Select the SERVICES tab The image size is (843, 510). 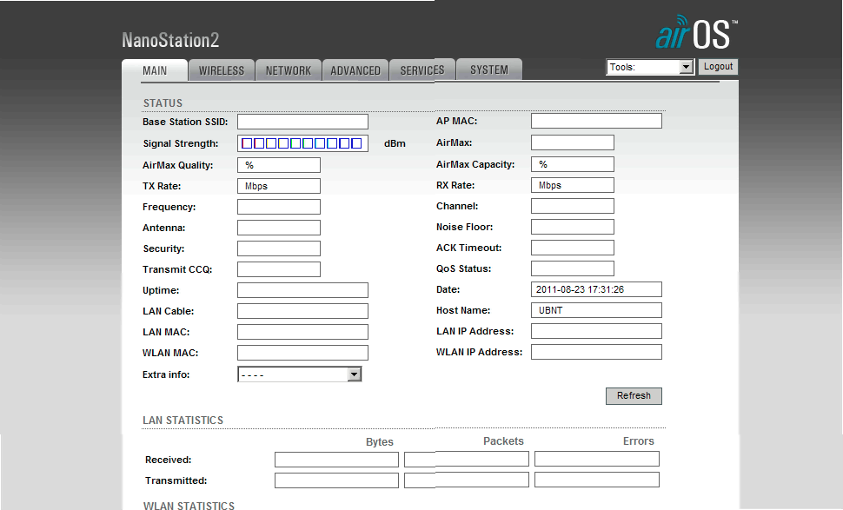(x=422, y=70)
